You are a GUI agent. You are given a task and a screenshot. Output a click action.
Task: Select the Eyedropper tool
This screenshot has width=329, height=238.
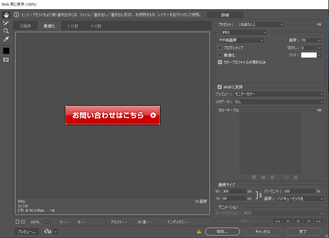click(6, 39)
